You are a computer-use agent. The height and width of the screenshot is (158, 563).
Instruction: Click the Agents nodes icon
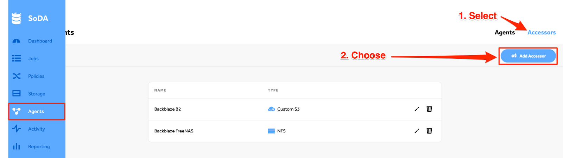tap(17, 111)
